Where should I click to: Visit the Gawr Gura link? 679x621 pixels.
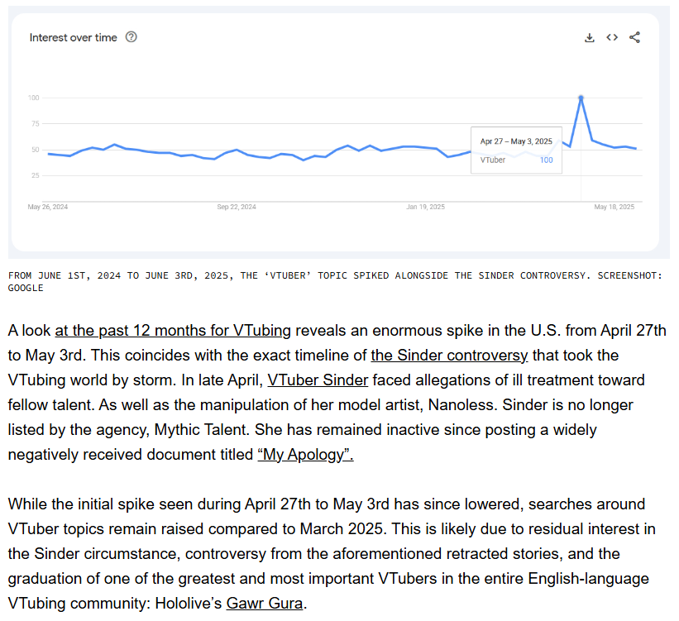(265, 603)
